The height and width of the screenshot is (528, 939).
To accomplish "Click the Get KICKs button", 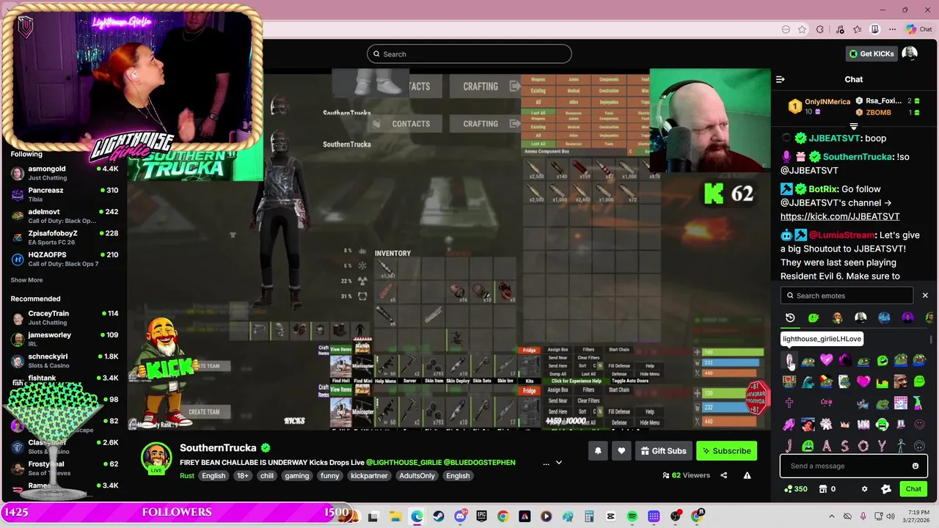I will (x=872, y=54).
